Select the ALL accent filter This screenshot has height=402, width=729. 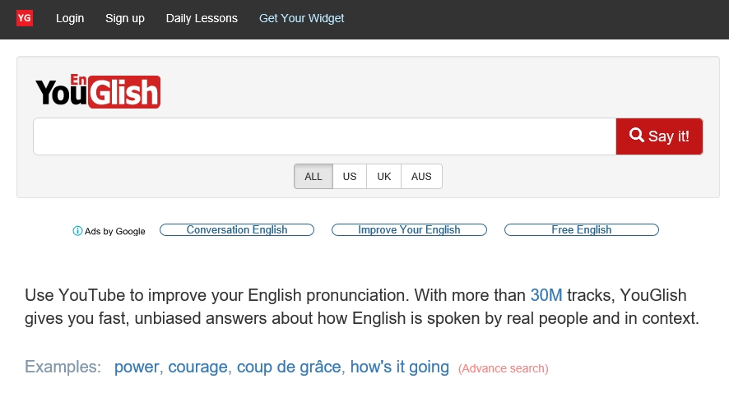[313, 177]
